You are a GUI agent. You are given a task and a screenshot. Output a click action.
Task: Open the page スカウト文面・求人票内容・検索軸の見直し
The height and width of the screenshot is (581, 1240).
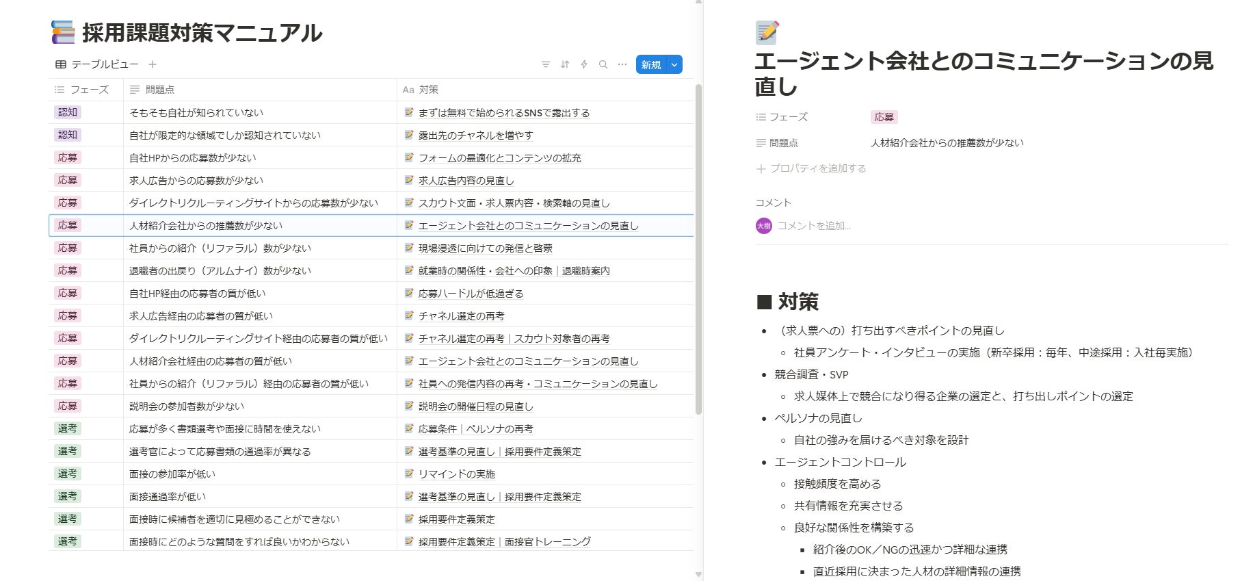[x=514, y=203]
